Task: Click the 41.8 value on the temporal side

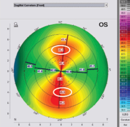Action: tap(82, 70)
